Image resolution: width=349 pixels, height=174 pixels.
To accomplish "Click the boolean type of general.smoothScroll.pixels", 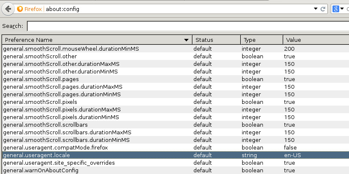I will pos(252,102).
